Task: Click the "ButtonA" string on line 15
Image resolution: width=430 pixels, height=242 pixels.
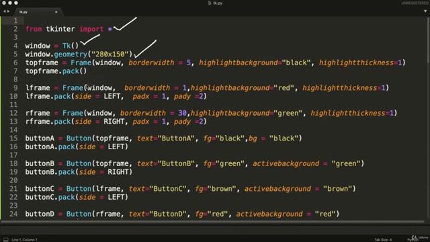Action: pyautogui.click(x=176, y=138)
